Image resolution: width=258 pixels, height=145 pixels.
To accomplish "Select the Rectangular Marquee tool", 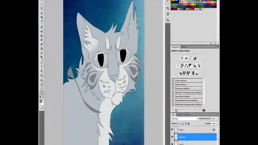I will pyautogui.click(x=42, y=4).
